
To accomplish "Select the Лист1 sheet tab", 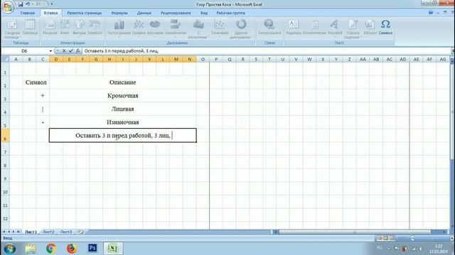I will (31, 232).
